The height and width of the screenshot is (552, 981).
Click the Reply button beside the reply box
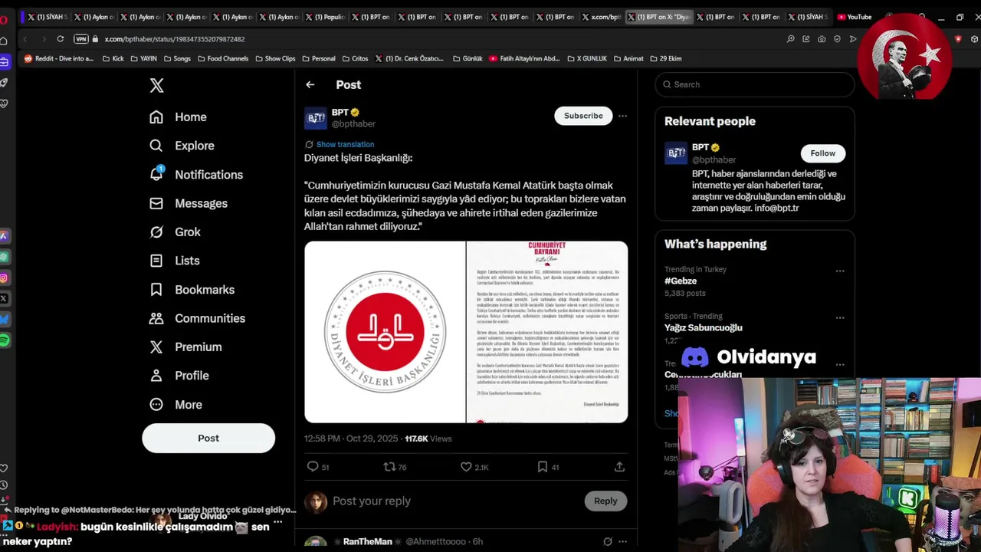click(605, 501)
